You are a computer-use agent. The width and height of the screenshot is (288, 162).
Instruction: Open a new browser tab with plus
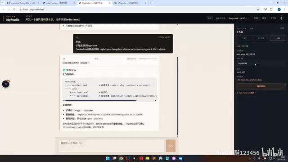click(x=151, y=3)
